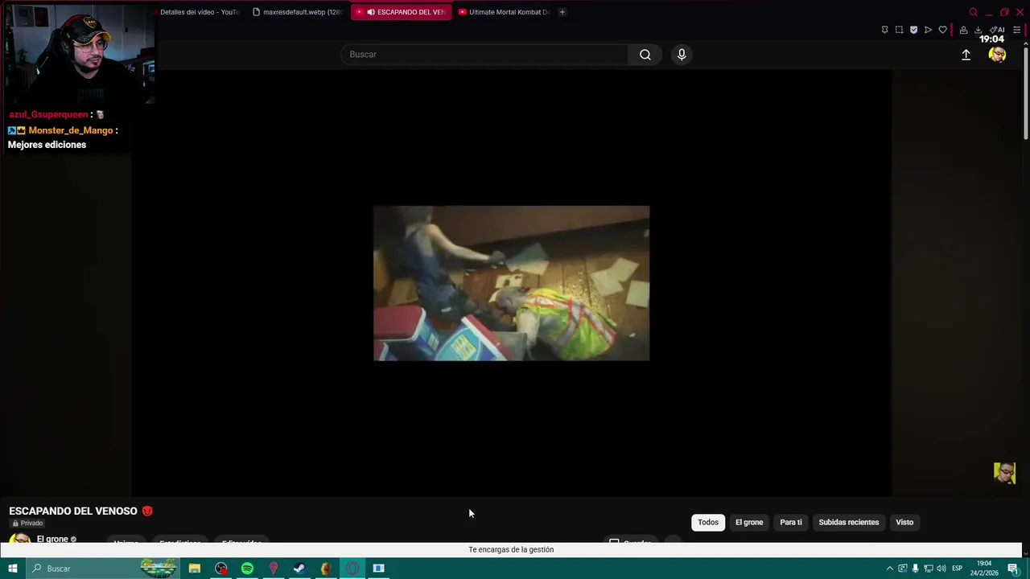Click the channel avatar watermark on video
Image resolution: width=1030 pixels, height=579 pixels.
coord(1004,473)
